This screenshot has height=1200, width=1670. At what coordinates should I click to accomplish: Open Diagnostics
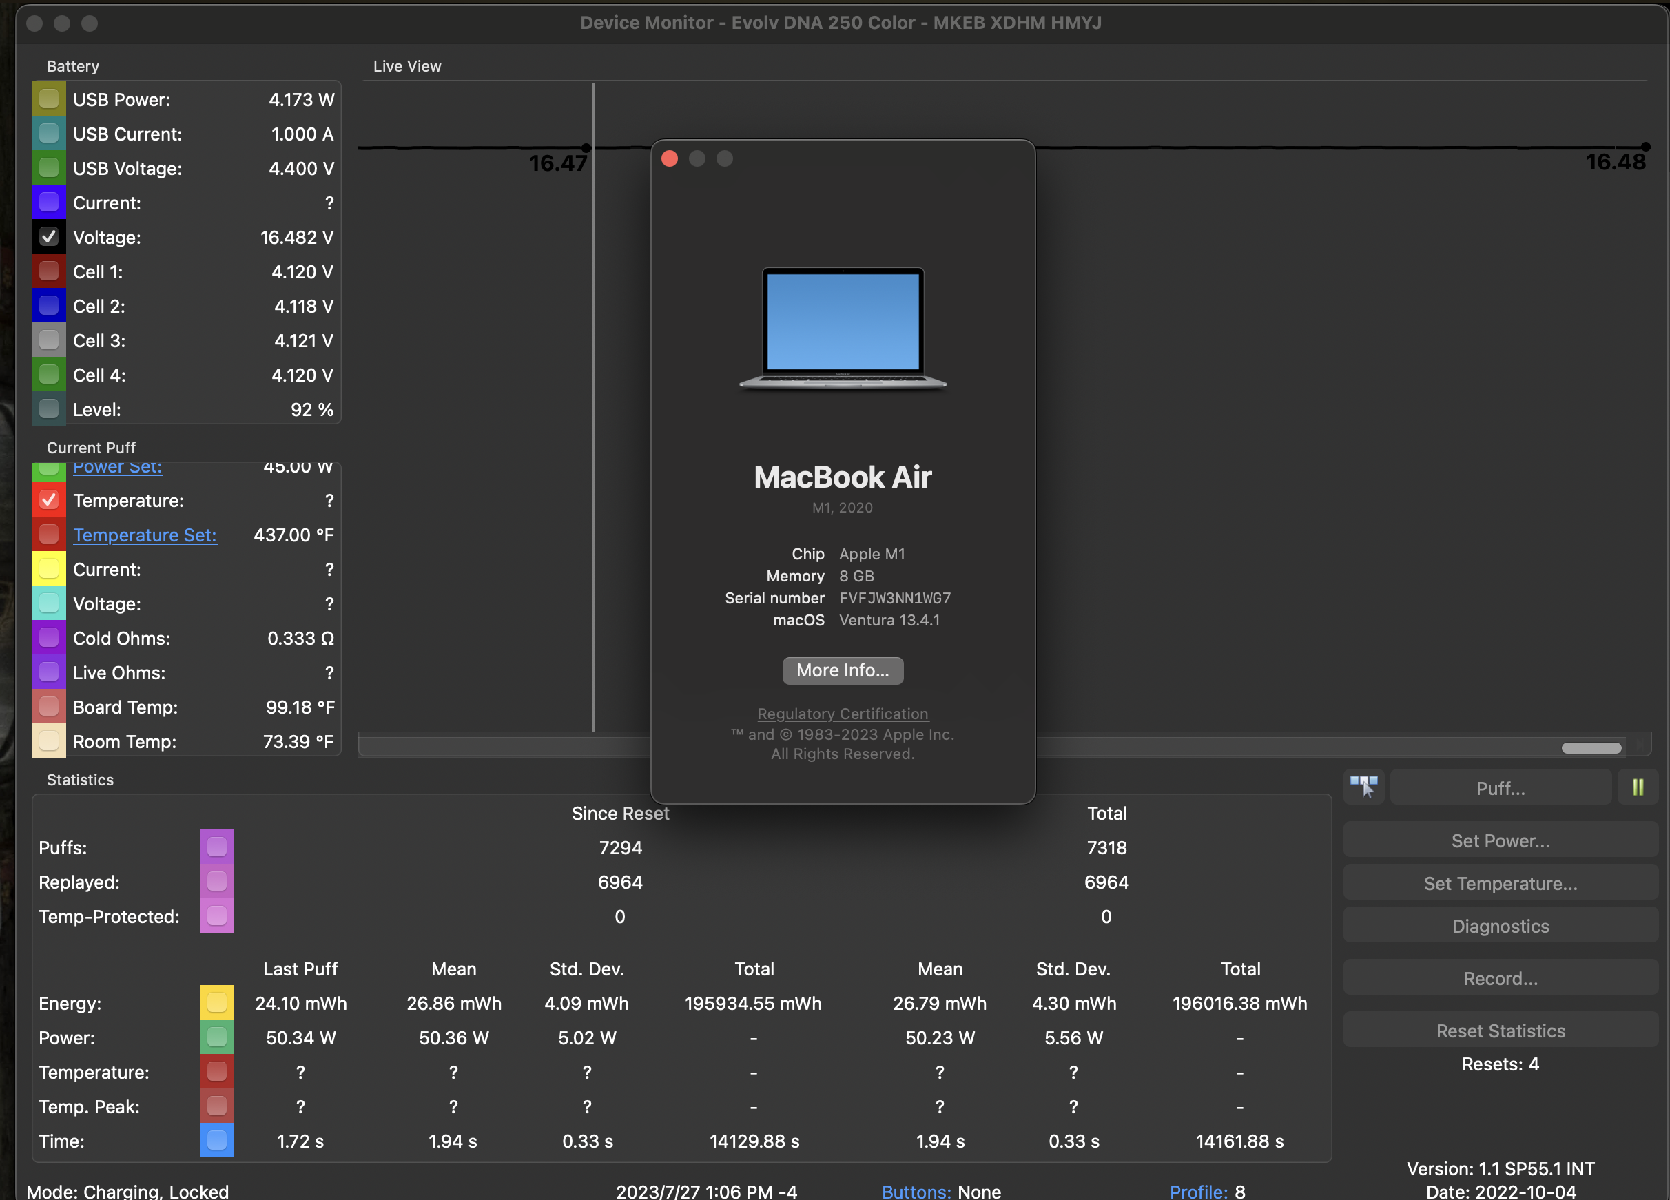point(1500,926)
